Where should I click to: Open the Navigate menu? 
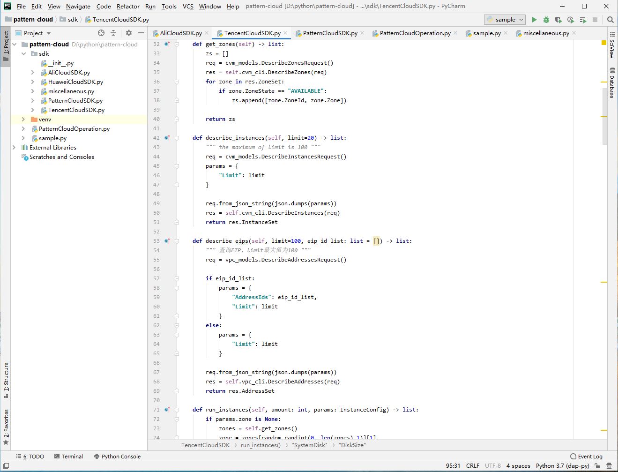78,6
